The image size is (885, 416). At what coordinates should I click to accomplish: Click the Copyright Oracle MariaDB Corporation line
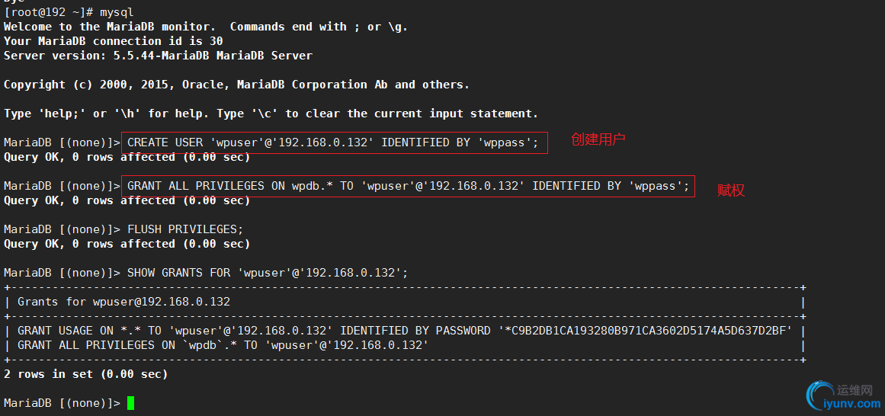tap(236, 85)
